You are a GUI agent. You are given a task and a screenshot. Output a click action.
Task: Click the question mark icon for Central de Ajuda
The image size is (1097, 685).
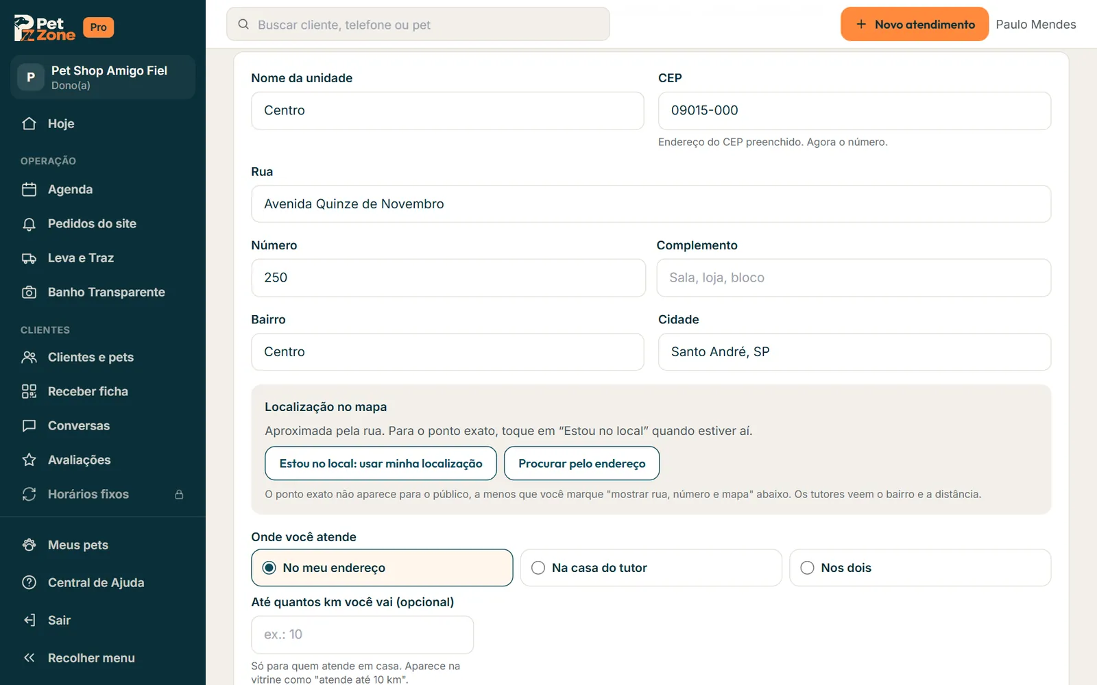(x=29, y=583)
